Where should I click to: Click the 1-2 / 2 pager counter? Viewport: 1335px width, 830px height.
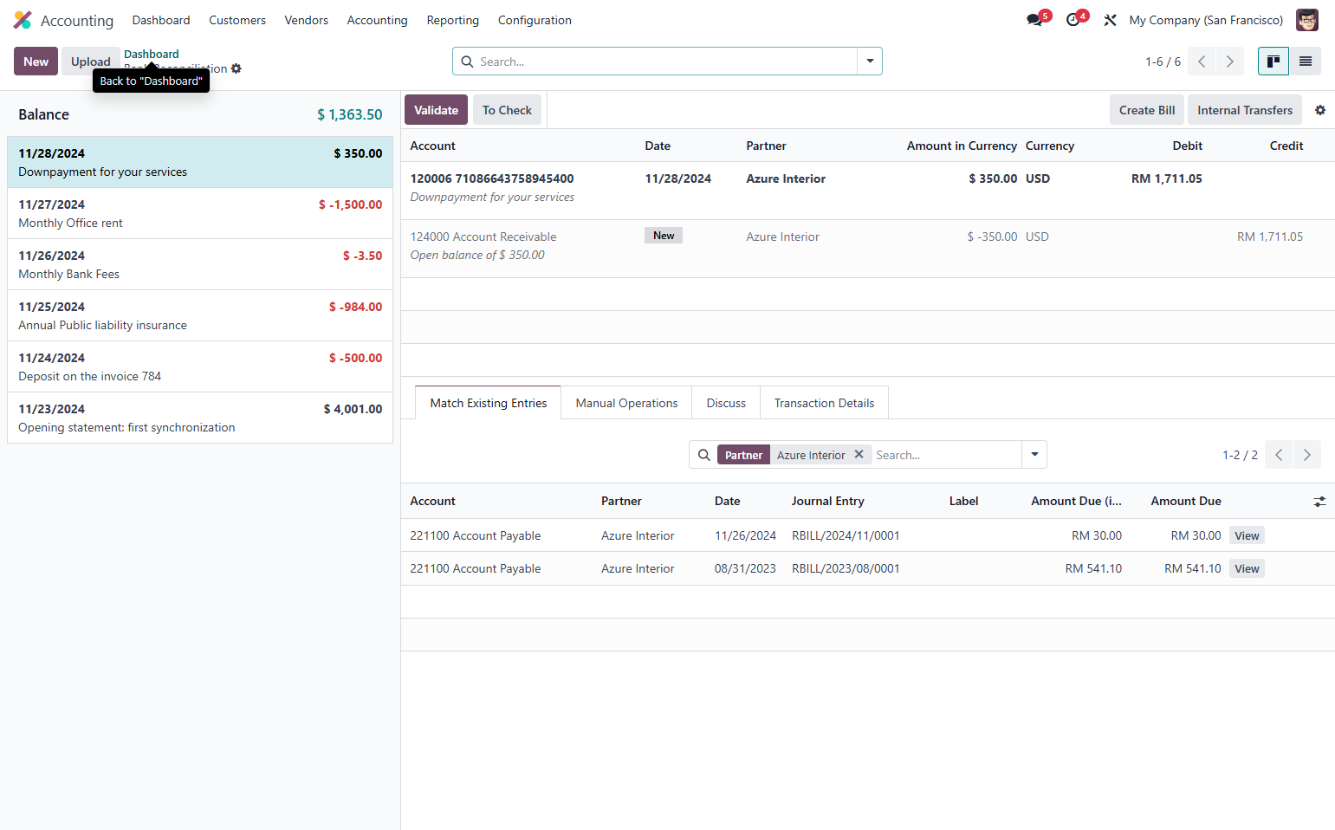1240,455
